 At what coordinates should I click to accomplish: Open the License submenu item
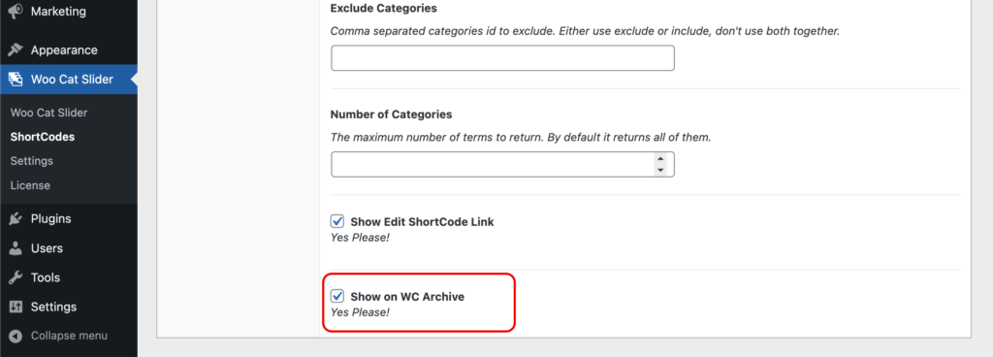[x=30, y=185]
